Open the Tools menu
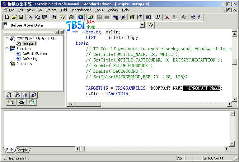This screenshot has height=162, width=239. pyautogui.click(x=99, y=10)
